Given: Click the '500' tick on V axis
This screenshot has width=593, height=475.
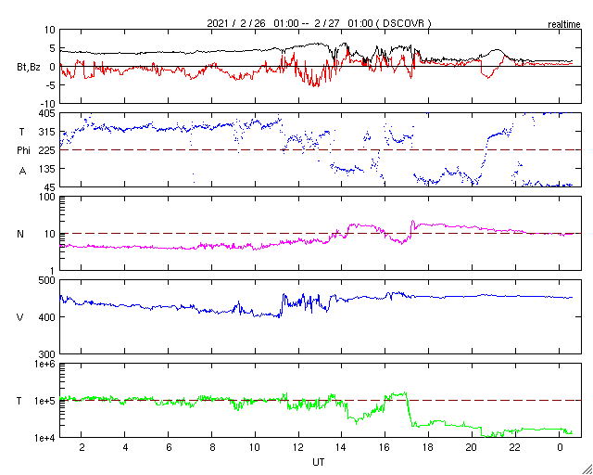Looking at the screenshot, I should [47, 280].
